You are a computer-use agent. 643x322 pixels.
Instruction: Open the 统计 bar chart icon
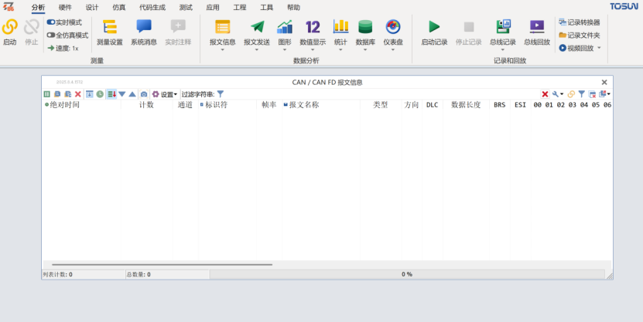tap(340, 27)
